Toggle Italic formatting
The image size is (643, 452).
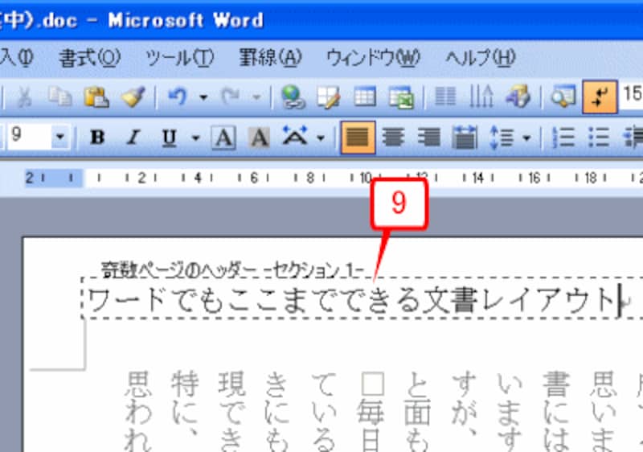tap(133, 137)
